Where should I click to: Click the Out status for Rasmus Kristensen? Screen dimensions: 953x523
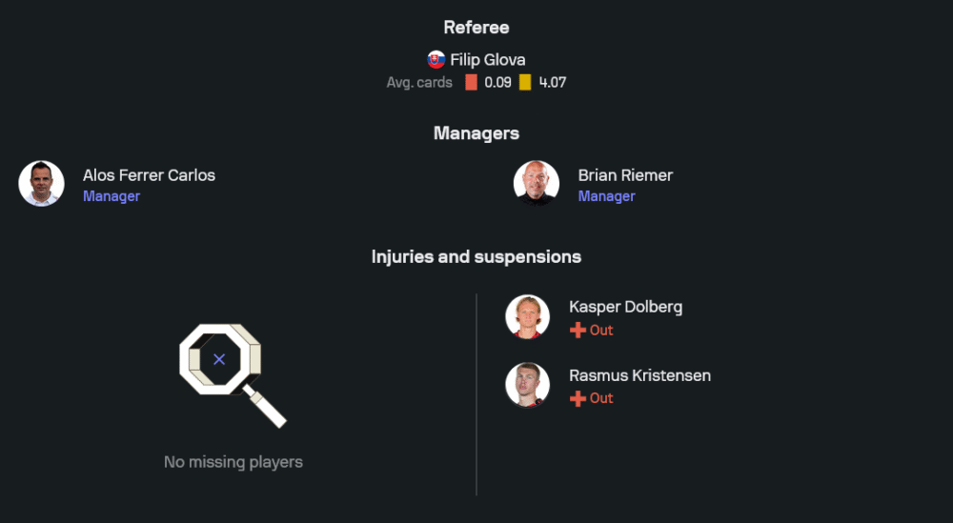click(x=601, y=398)
